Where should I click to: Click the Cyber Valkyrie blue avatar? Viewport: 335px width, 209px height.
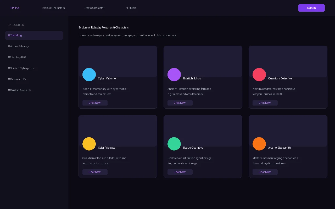(89, 74)
